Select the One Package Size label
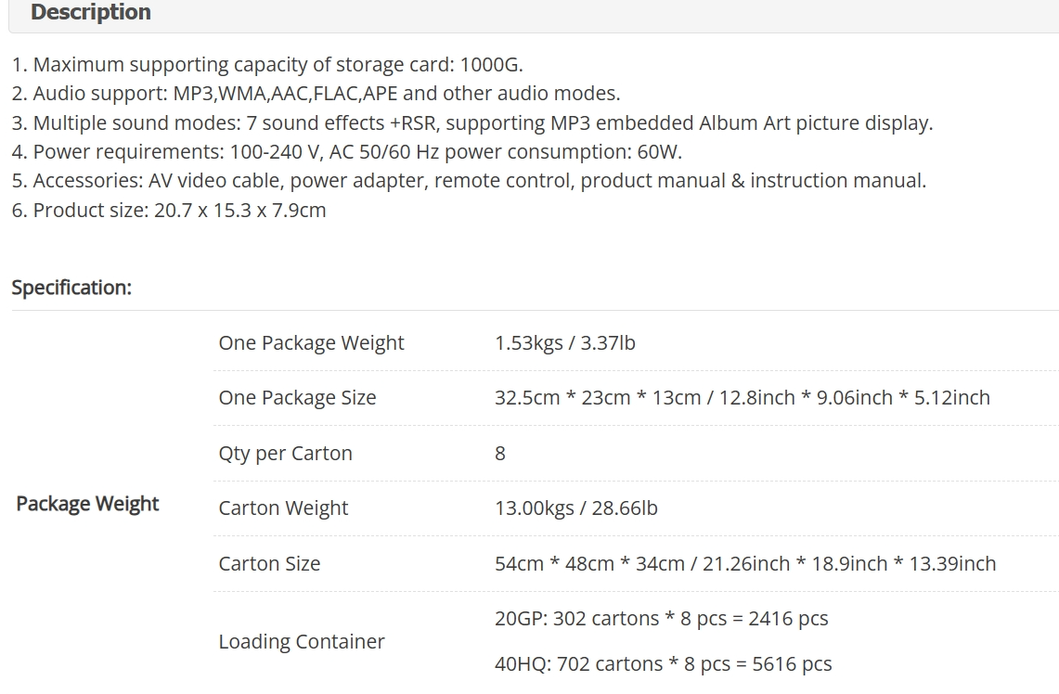Viewport: 1059px width, 694px height. [x=297, y=398]
